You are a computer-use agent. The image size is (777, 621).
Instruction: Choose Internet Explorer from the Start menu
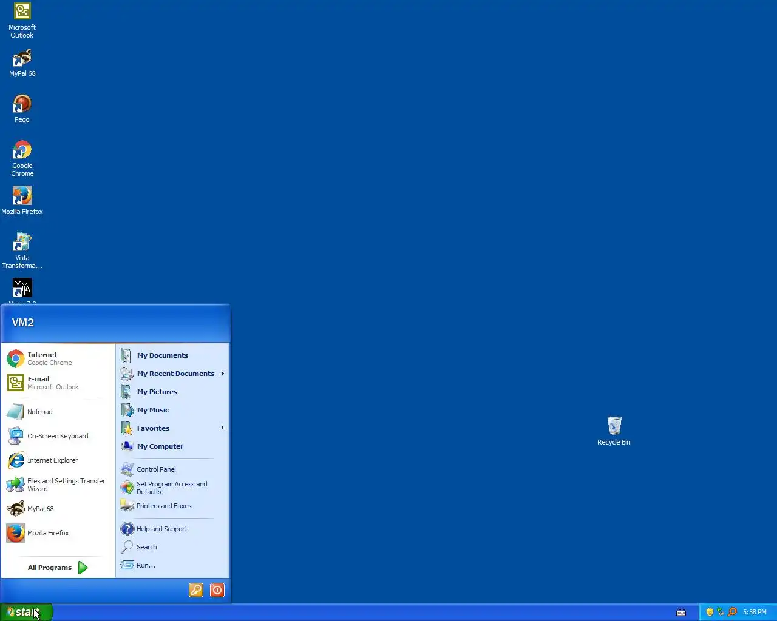(x=58, y=460)
